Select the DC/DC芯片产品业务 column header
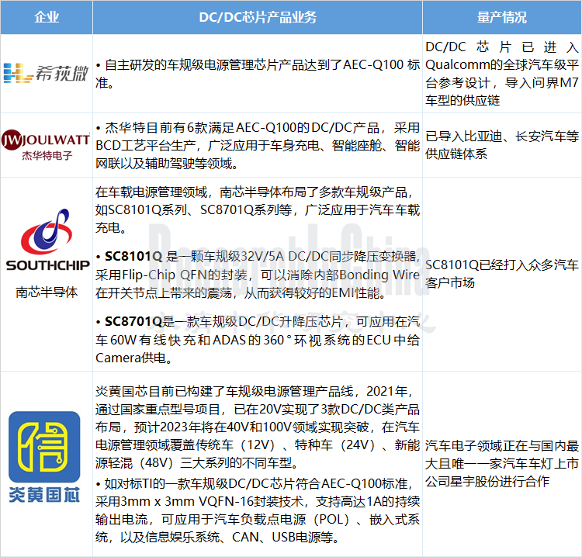Screen dimensions: 582x557 click(x=258, y=17)
